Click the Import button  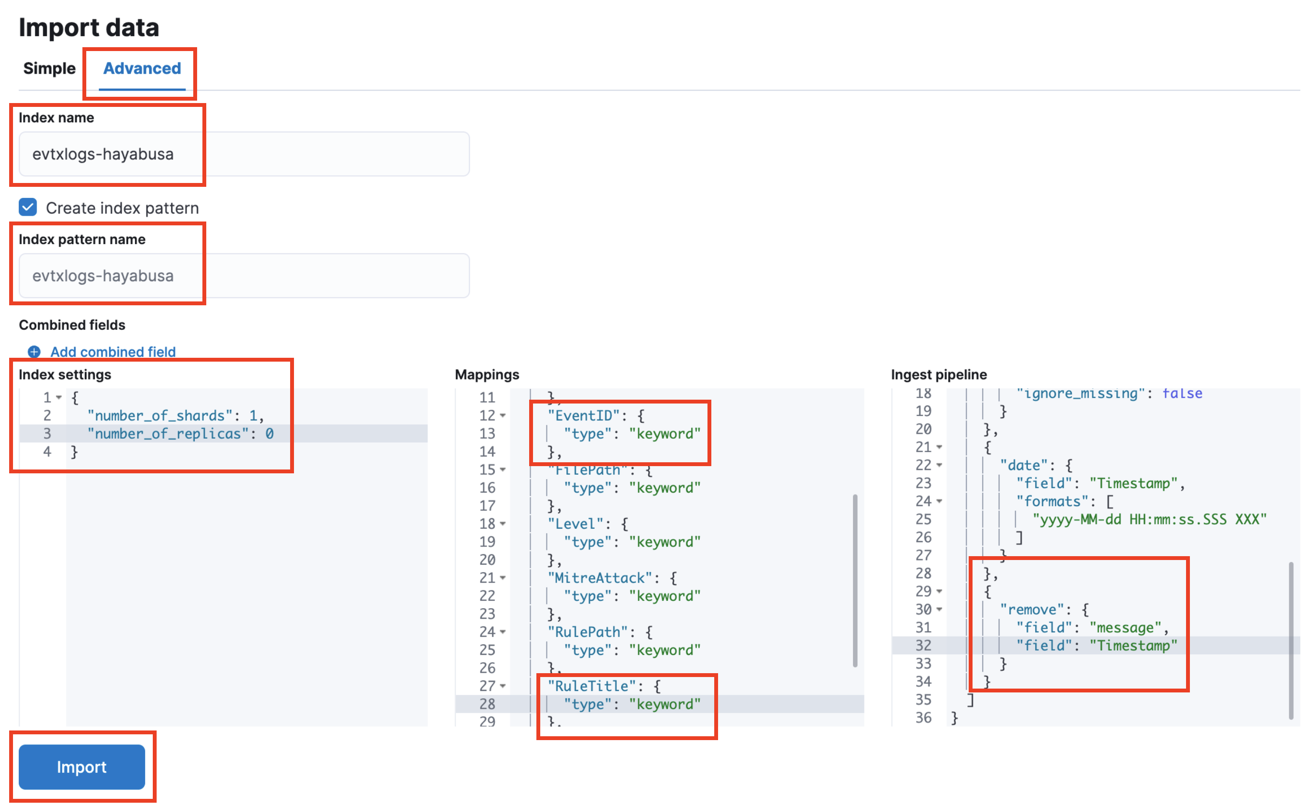point(82,767)
